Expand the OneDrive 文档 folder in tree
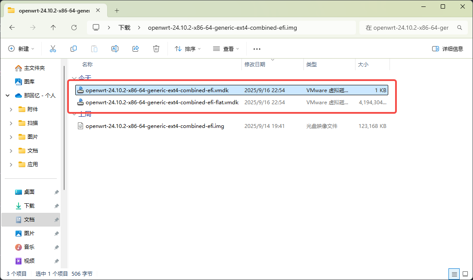 [11, 151]
